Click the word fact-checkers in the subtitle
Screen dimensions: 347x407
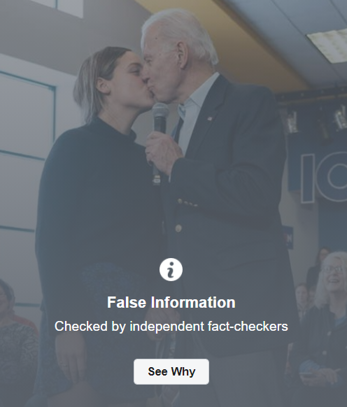coord(248,326)
